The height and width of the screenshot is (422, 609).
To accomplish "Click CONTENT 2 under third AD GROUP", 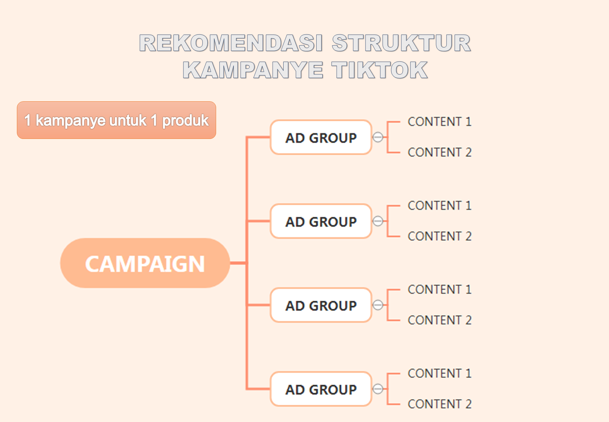I will click(x=440, y=320).
